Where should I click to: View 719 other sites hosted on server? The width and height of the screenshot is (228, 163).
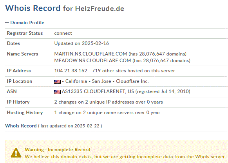pos(133,71)
